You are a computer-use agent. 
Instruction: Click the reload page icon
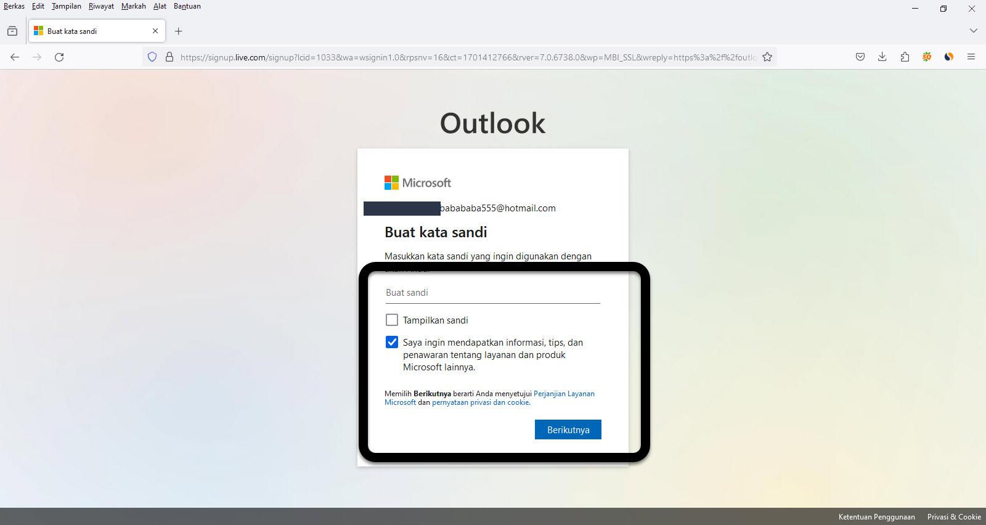(59, 57)
